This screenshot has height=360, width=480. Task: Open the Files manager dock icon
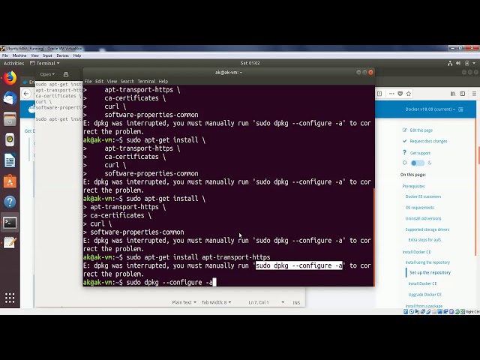[x=10, y=119]
